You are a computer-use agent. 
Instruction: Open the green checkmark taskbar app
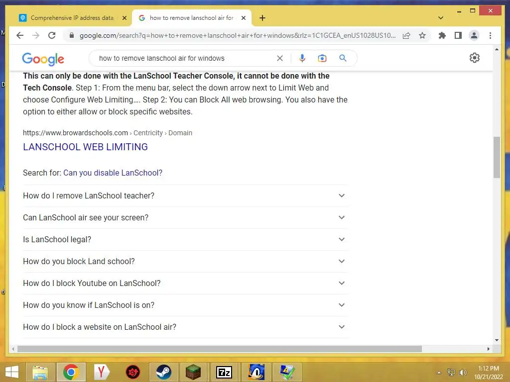click(x=287, y=372)
